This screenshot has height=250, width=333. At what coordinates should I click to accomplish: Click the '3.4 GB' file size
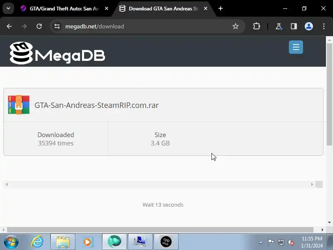pos(160,143)
